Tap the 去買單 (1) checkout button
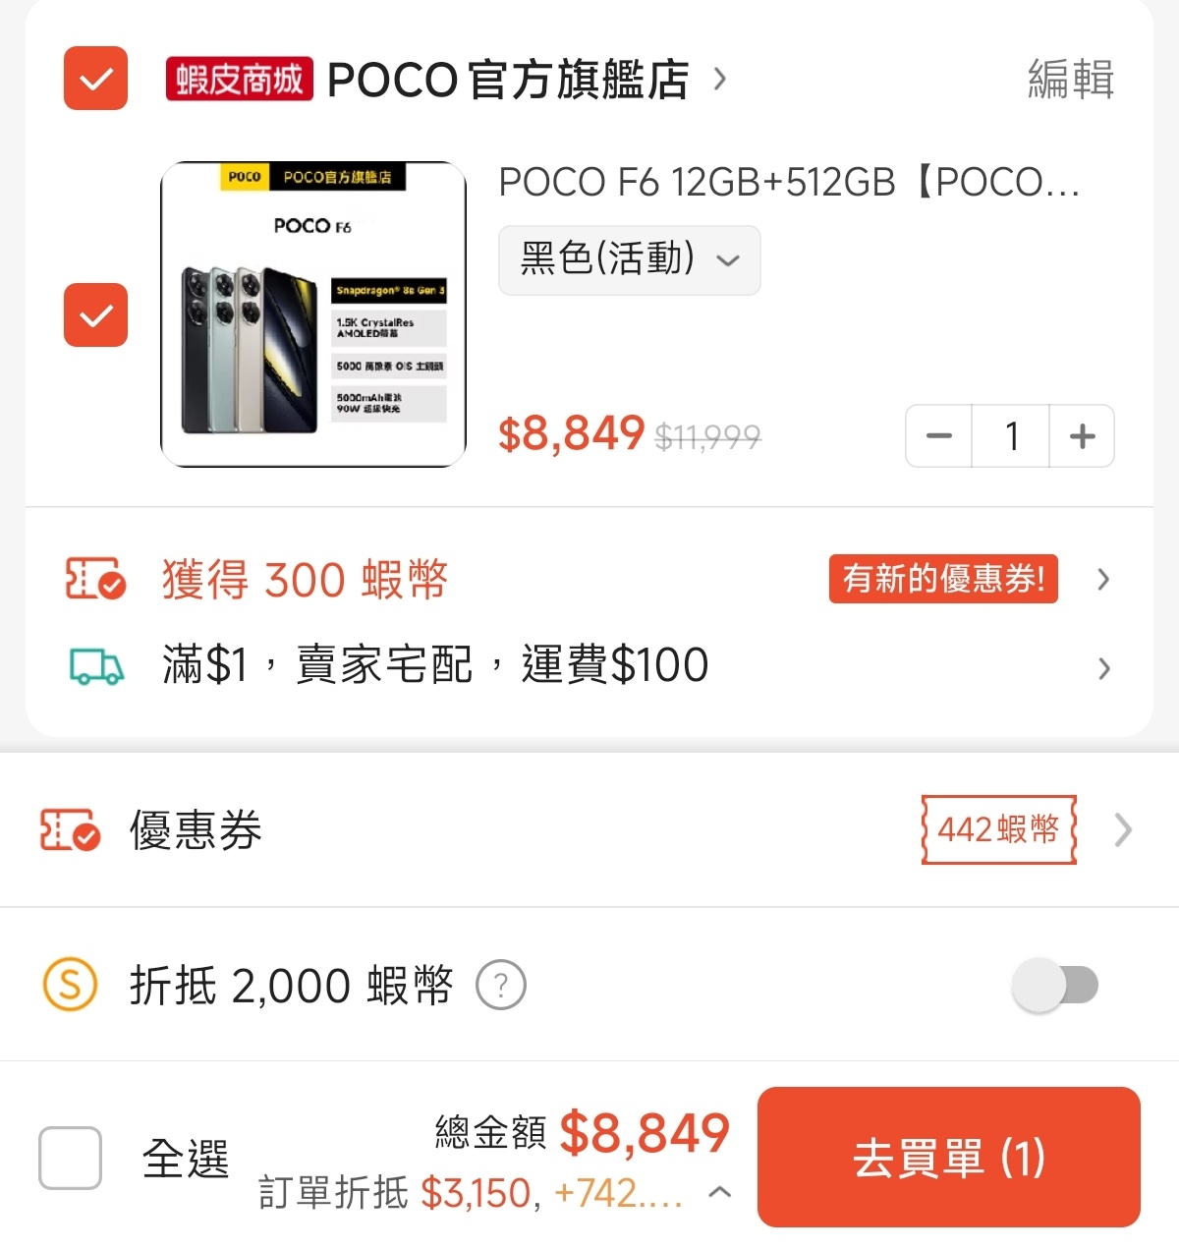 tap(949, 1158)
